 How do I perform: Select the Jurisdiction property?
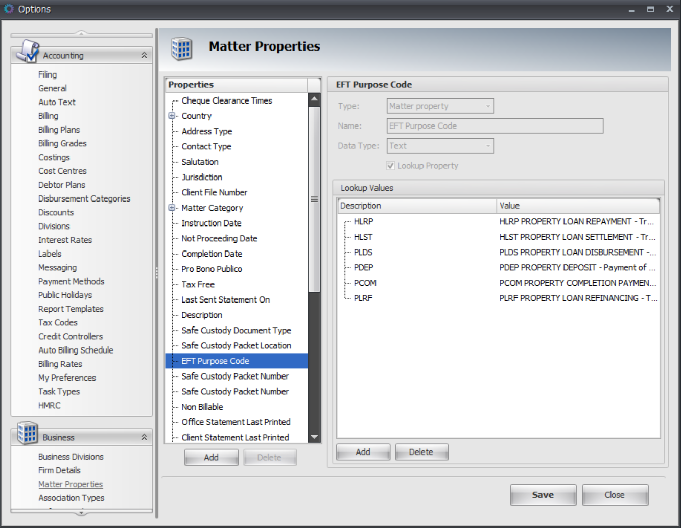point(202,177)
